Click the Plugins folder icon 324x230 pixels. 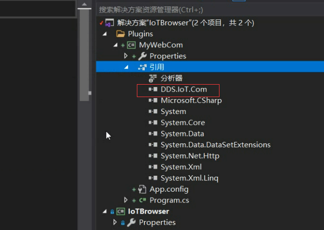pyautogui.click(x=120, y=34)
